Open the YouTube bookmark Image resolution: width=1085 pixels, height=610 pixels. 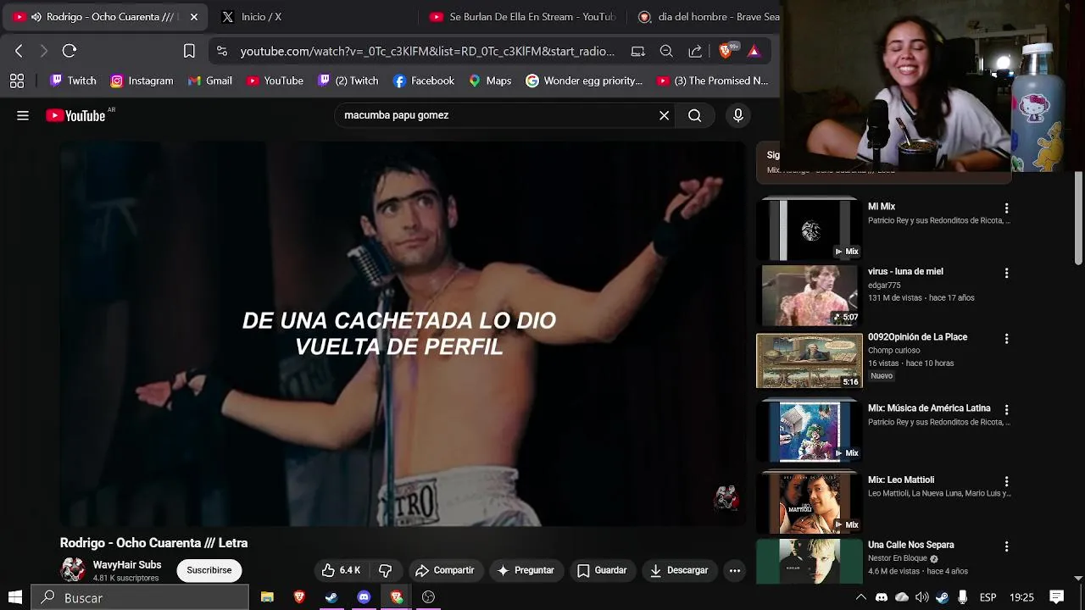275,80
